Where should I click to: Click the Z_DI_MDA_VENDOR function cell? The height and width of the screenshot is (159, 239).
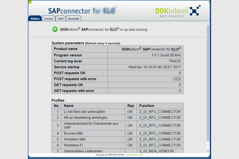(x=156, y=151)
